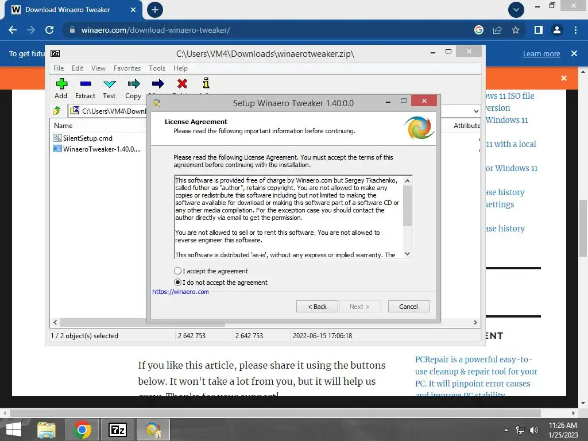The height and width of the screenshot is (441, 588).
Task: Select SilentSetup.cmd in 7-Zip list
Action: 83,138
